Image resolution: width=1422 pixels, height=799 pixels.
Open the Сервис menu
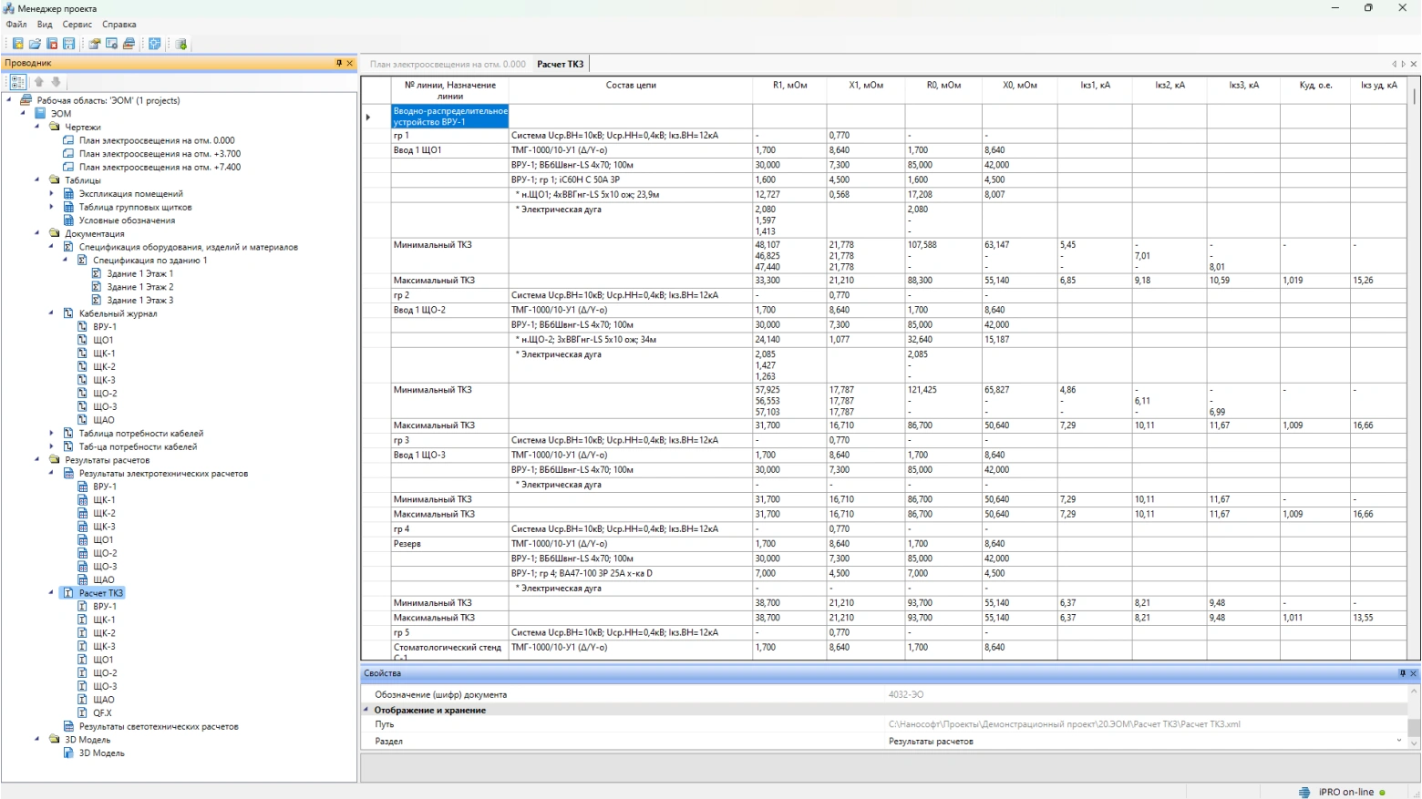tap(77, 25)
